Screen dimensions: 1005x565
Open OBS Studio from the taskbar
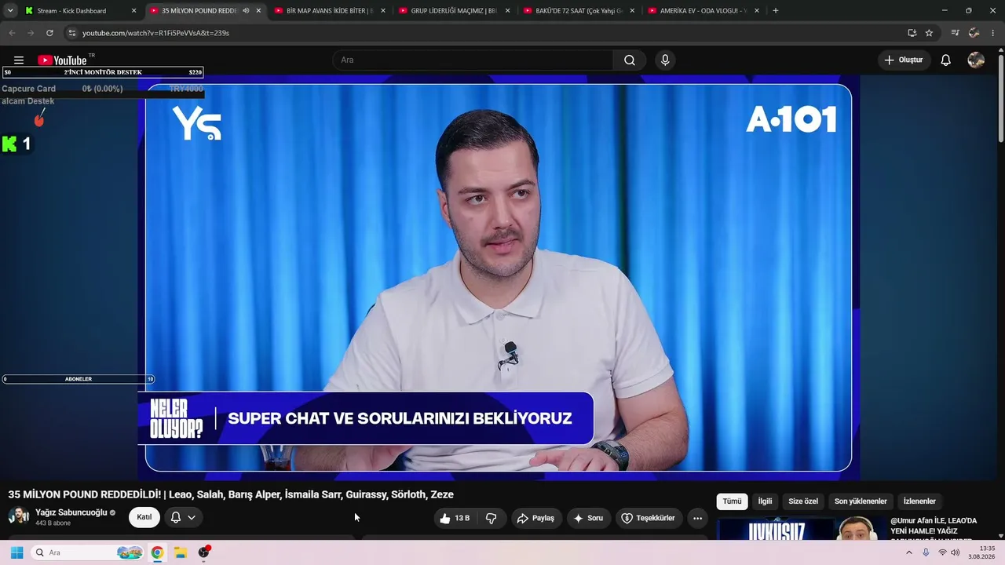click(204, 552)
